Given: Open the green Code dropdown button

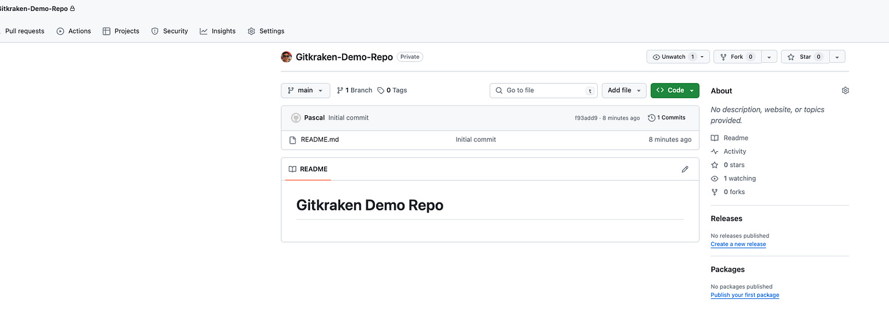Looking at the screenshot, I should coord(675,90).
